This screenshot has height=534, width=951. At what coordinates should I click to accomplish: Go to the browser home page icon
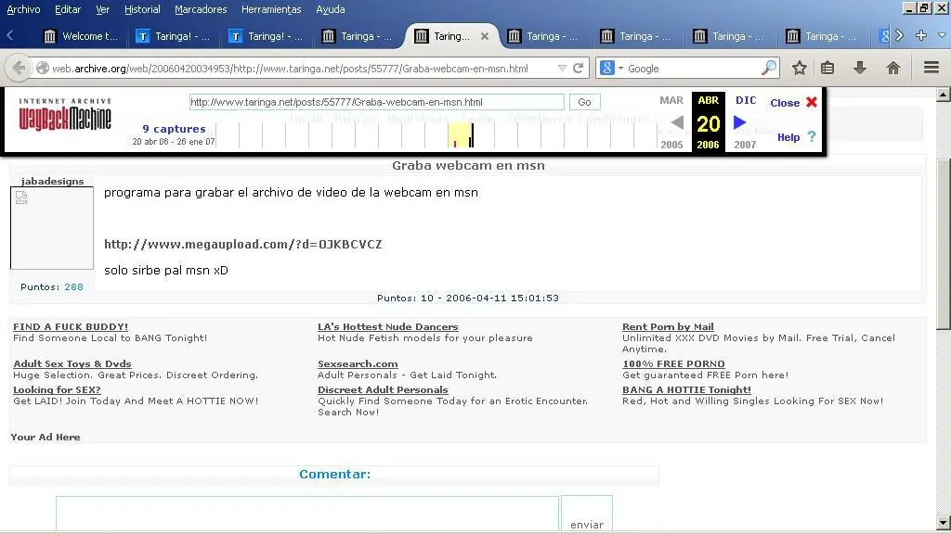point(892,68)
